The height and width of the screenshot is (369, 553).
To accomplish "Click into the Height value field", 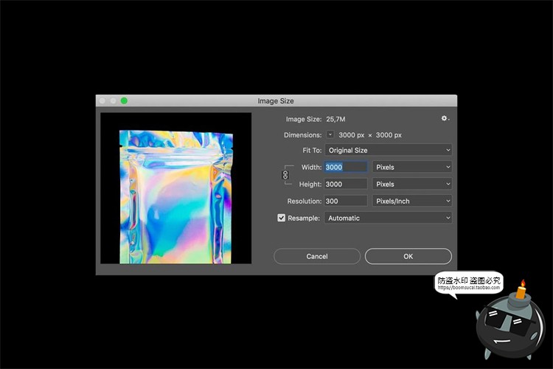I will pyautogui.click(x=345, y=184).
